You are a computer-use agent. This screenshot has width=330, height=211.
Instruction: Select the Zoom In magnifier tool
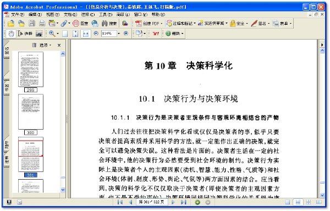pyautogui.click(x=52, y=34)
